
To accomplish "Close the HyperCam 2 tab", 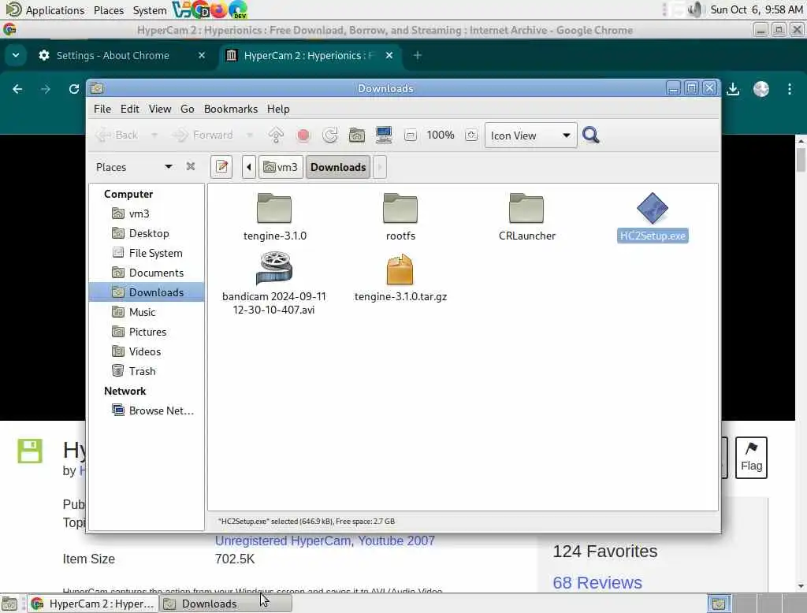I will [389, 55].
